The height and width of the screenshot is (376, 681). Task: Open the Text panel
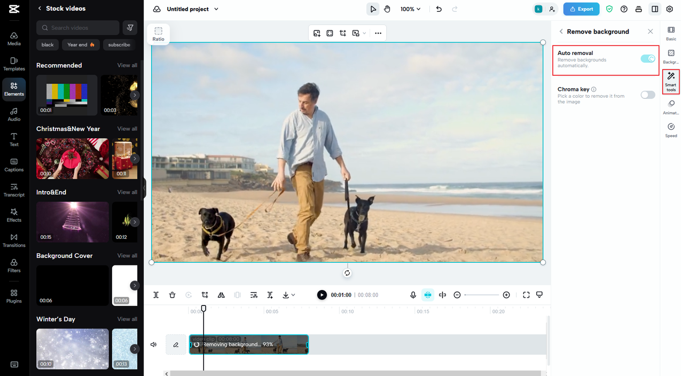pos(14,139)
